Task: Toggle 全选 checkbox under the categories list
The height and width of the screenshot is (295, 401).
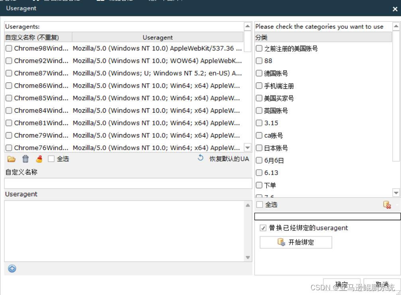Action: [x=259, y=204]
